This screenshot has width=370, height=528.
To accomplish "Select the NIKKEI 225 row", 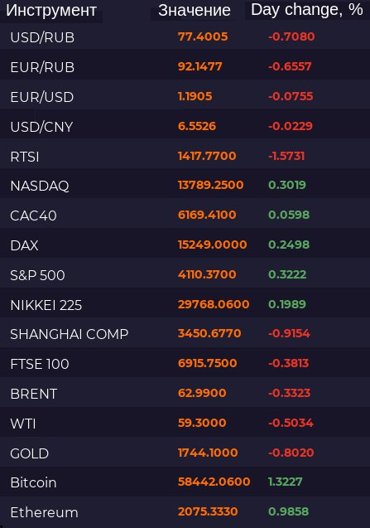I will point(185,305).
